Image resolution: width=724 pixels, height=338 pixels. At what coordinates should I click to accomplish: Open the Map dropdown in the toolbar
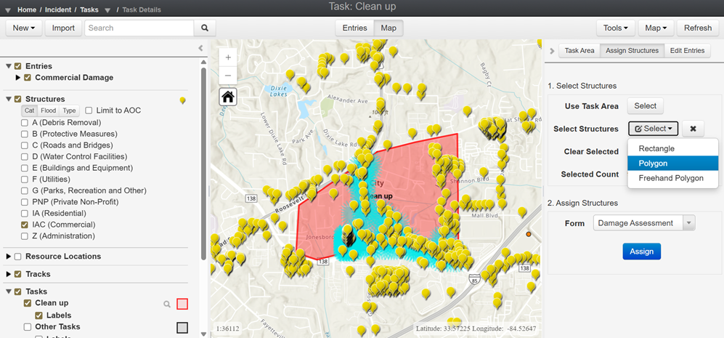click(x=656, y=28)
